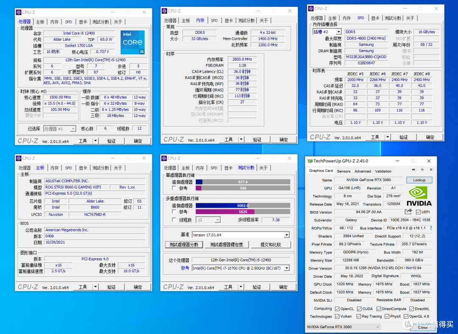Click 提交和比較 button
This screenshot has width=458, height=334.
point(271,245)
